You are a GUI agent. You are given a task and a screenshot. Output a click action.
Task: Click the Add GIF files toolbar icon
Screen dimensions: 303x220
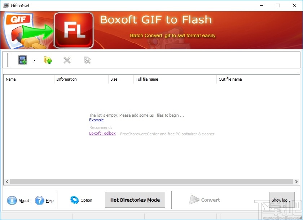[x=23, y=60]
